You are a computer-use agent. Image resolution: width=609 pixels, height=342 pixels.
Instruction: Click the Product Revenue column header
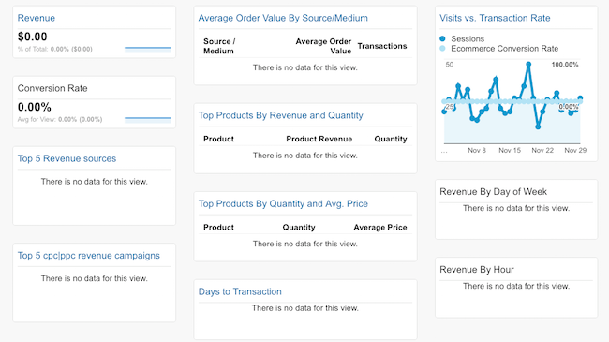319,139
